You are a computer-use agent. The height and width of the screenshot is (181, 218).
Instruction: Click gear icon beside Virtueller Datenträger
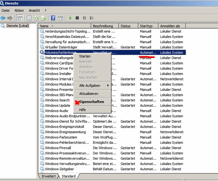42,47
